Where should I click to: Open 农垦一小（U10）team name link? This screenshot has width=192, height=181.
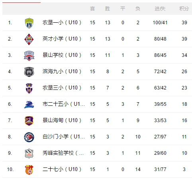coord(62,23)
